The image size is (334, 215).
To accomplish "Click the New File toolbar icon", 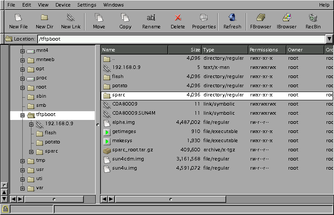I will [x=18, y=21].
